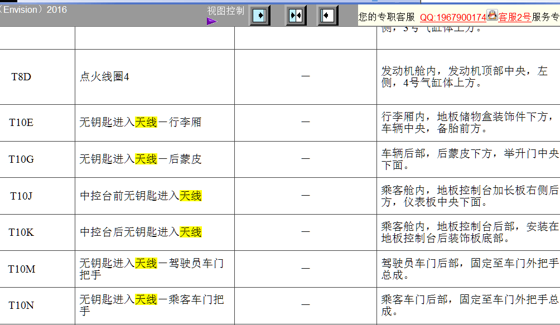This screenshot has width=560, height=325.
Task: Click the 视图控制 label
Action: point(226,11)
